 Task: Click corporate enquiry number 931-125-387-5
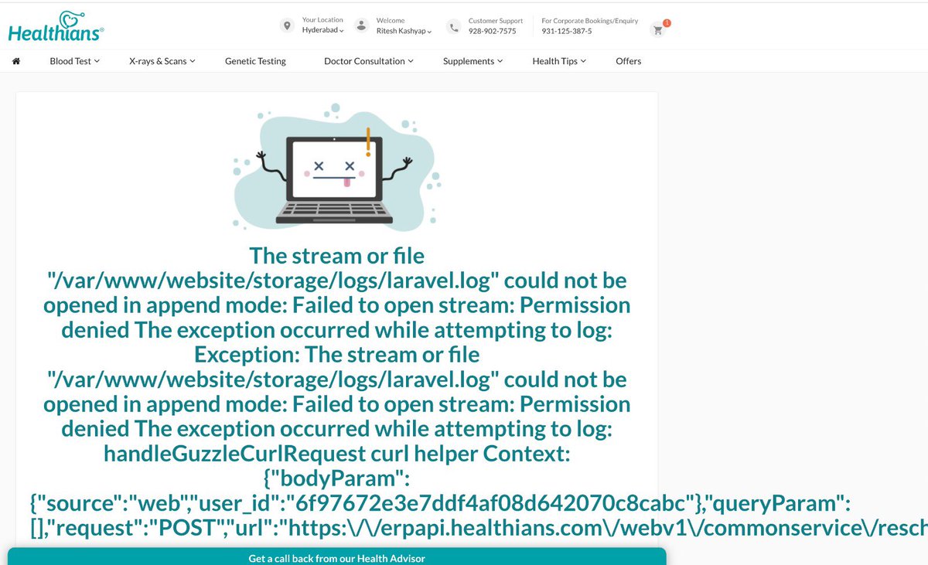567,31
